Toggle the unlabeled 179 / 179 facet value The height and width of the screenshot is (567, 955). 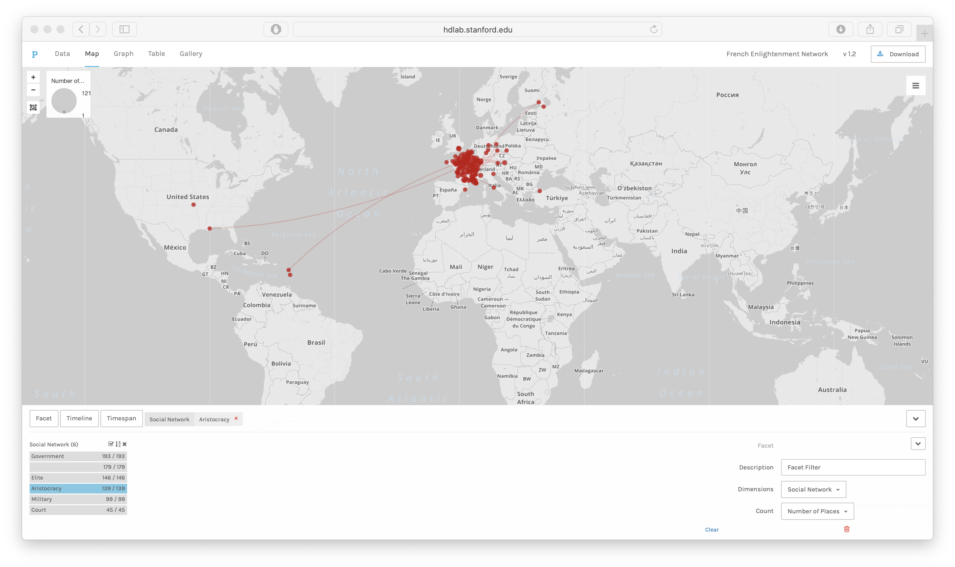coord(78,467)
